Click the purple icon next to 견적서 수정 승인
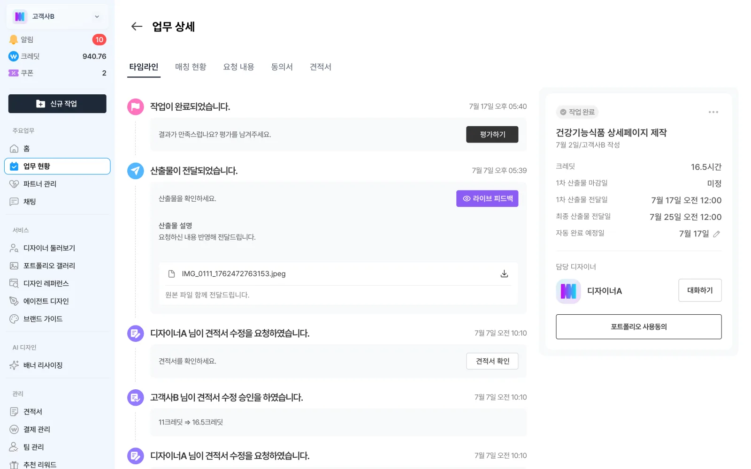 [136, 398]
